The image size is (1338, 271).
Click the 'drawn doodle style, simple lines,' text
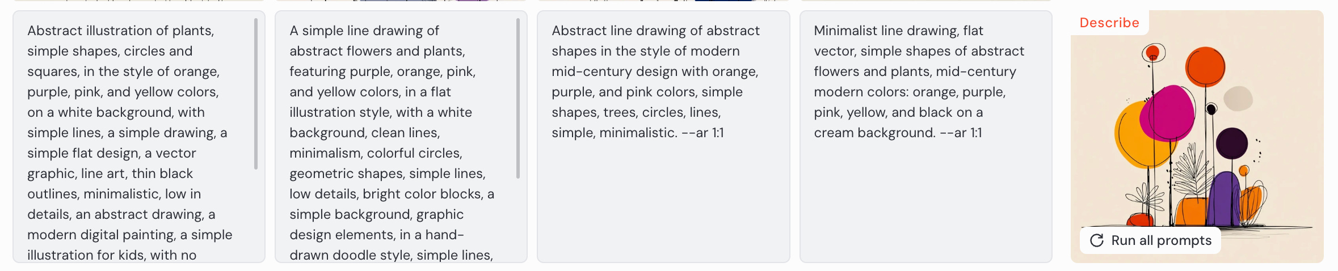click(x=391, y=255)
